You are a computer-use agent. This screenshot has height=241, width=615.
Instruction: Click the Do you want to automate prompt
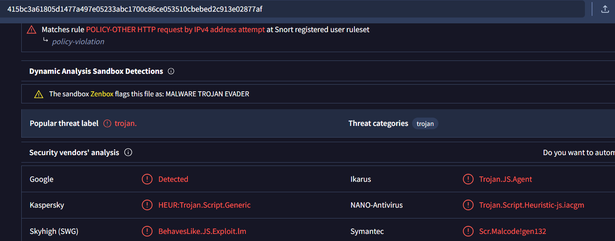click(x=579, y=153)
